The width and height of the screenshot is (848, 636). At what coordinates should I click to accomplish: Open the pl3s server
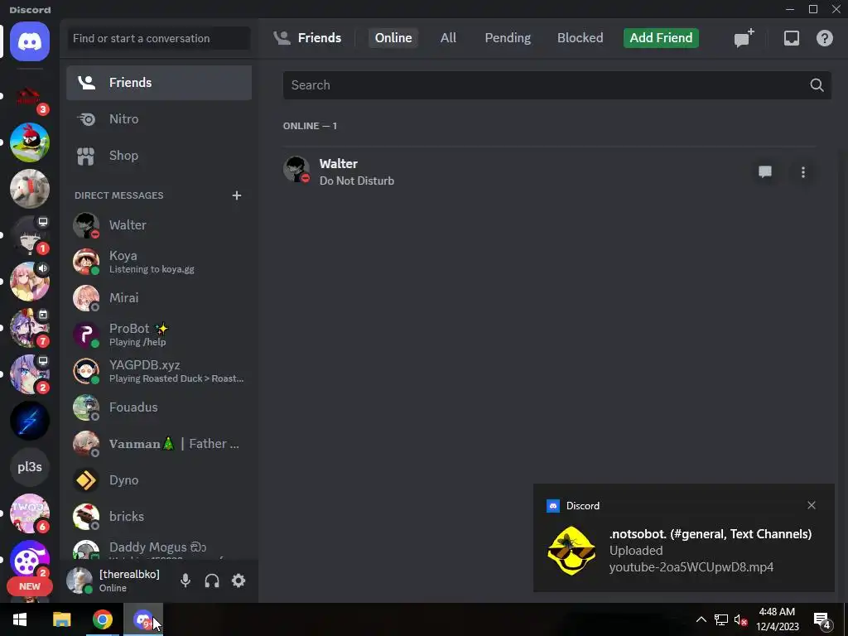point(30,467)
